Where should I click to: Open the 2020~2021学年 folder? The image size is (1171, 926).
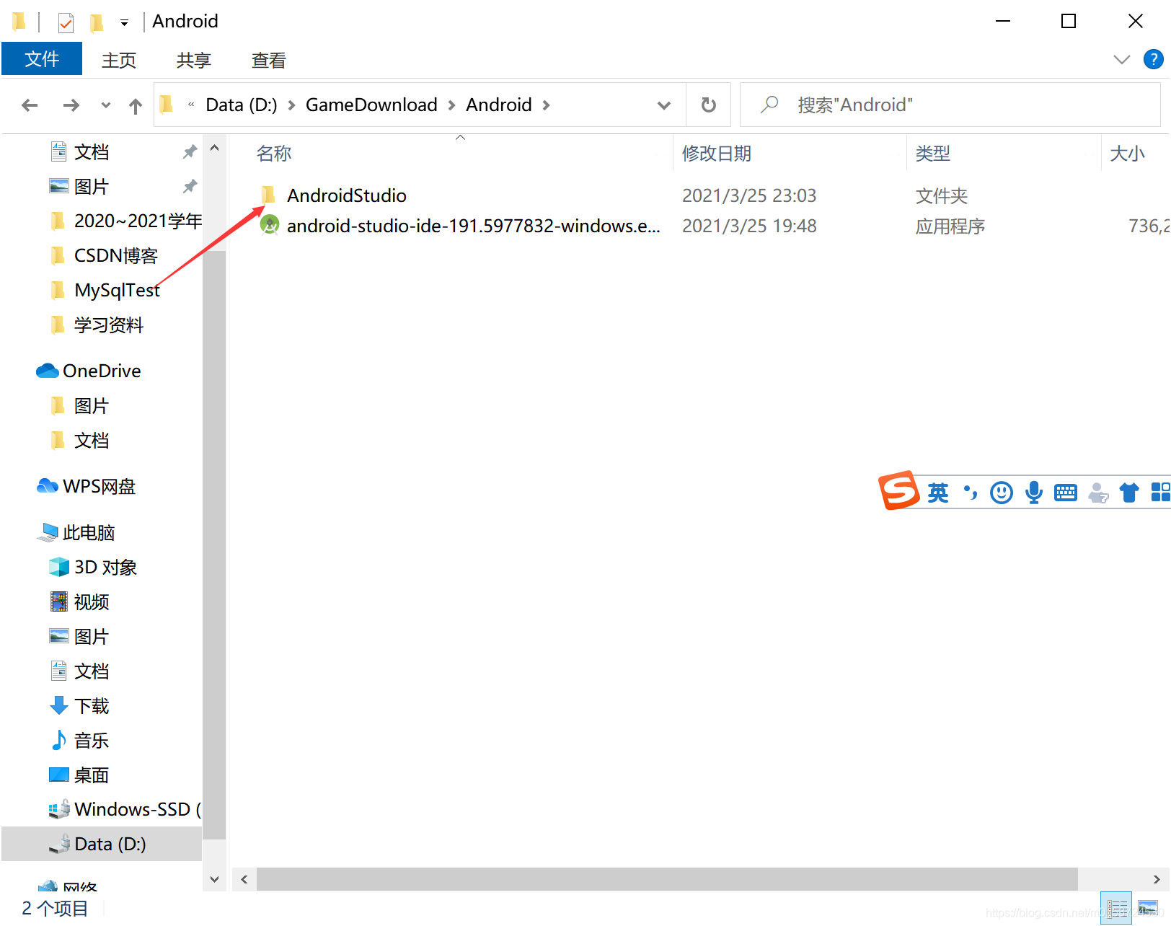138,221
